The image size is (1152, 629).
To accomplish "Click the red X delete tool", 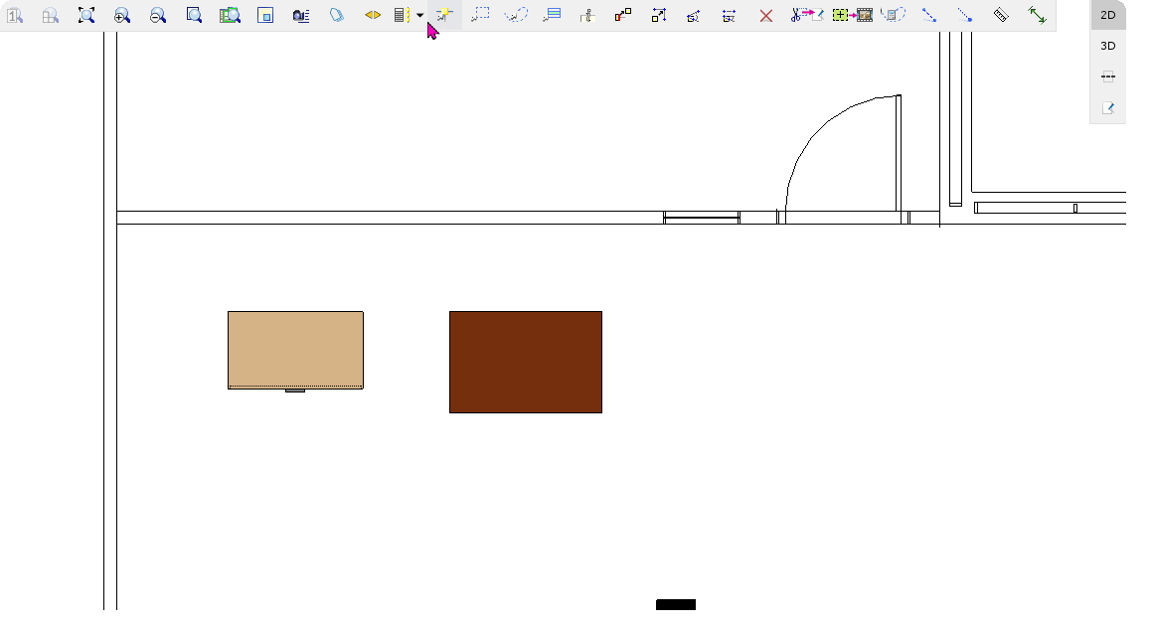I will (765, 15).
